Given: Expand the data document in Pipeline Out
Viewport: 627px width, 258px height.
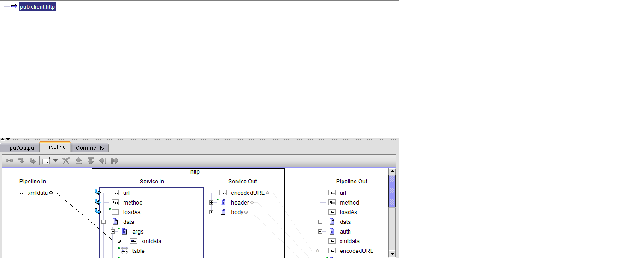Looking at the screenshot, I should 320,222.
